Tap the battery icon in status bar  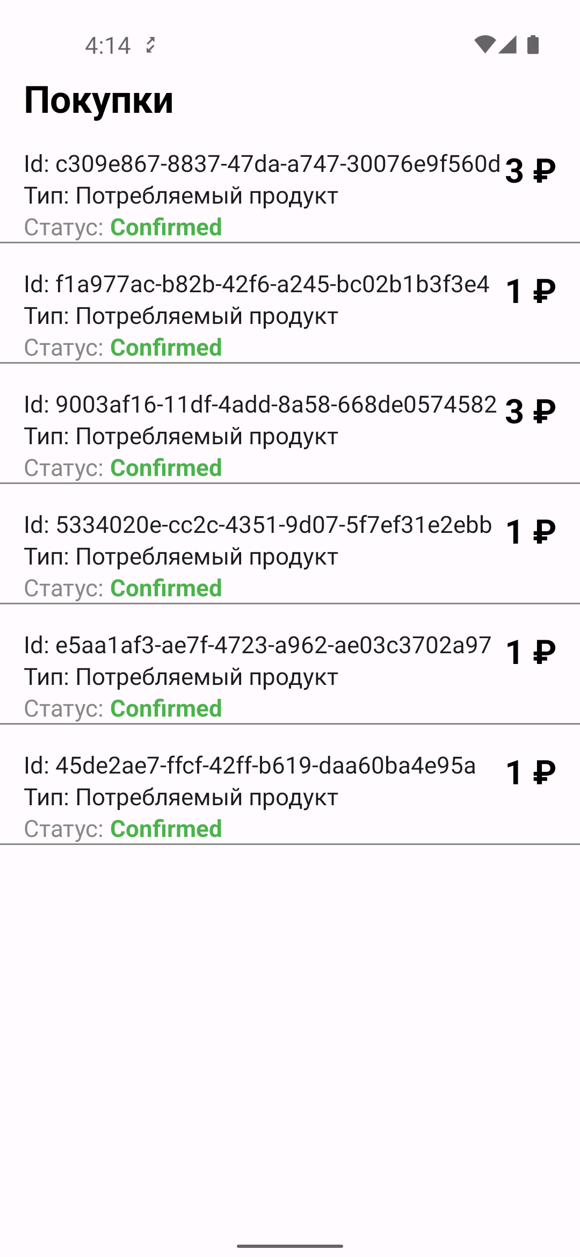tap(533, 45)
